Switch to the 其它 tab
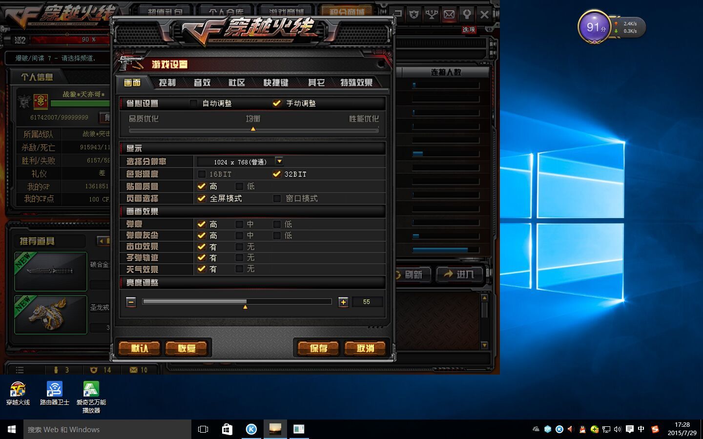Image resolution: width=703 pixels, height=439 pixels. [316, 82]
